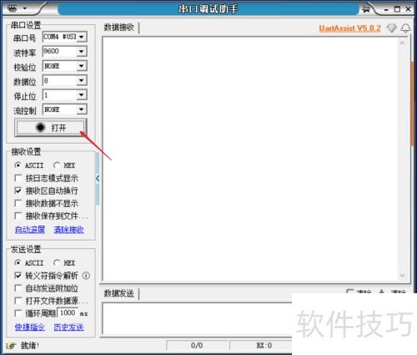
Task: Click the info icon next to 转义符指令解析
Action: 86,276
